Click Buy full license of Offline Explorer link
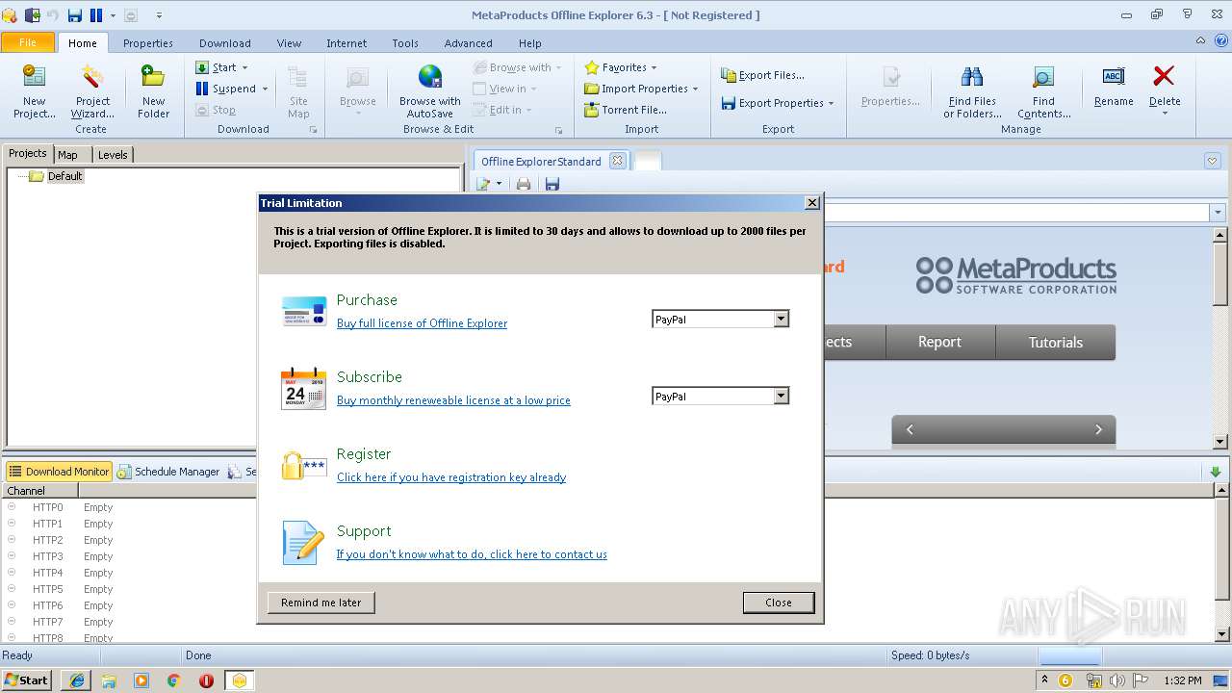The width and height of the screenshot is (1232, 693). click(x=422, y=323)
